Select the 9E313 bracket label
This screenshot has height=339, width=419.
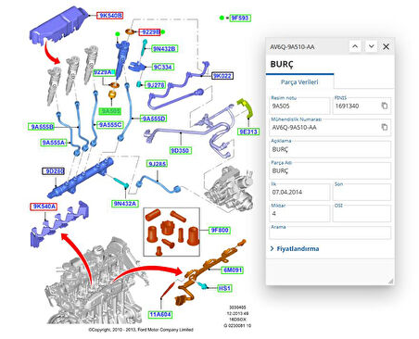[x=248, y=132]
